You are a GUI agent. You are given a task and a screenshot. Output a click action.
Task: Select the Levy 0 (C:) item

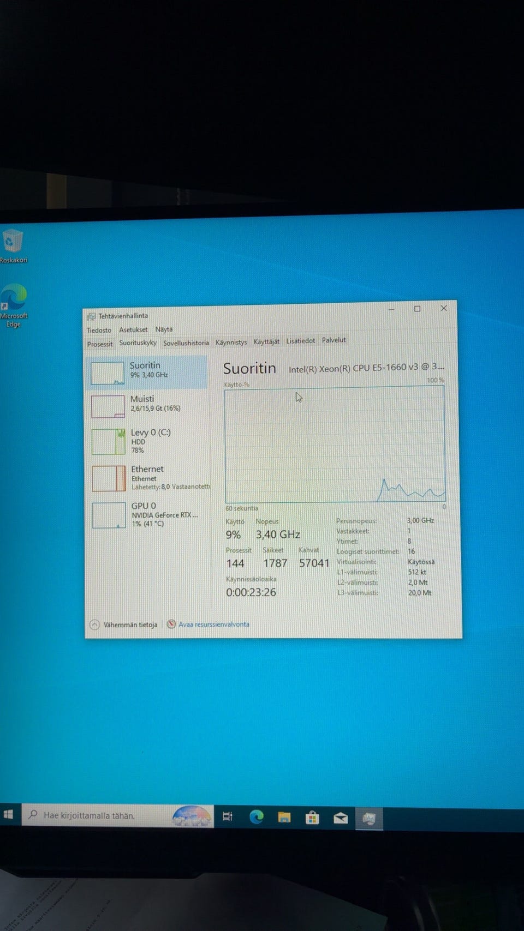[148, 441]
